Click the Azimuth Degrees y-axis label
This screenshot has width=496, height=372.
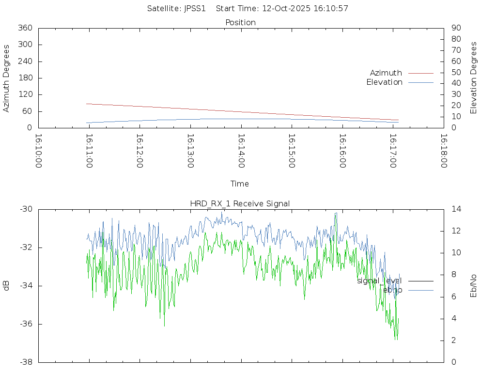tap(7, 78)
